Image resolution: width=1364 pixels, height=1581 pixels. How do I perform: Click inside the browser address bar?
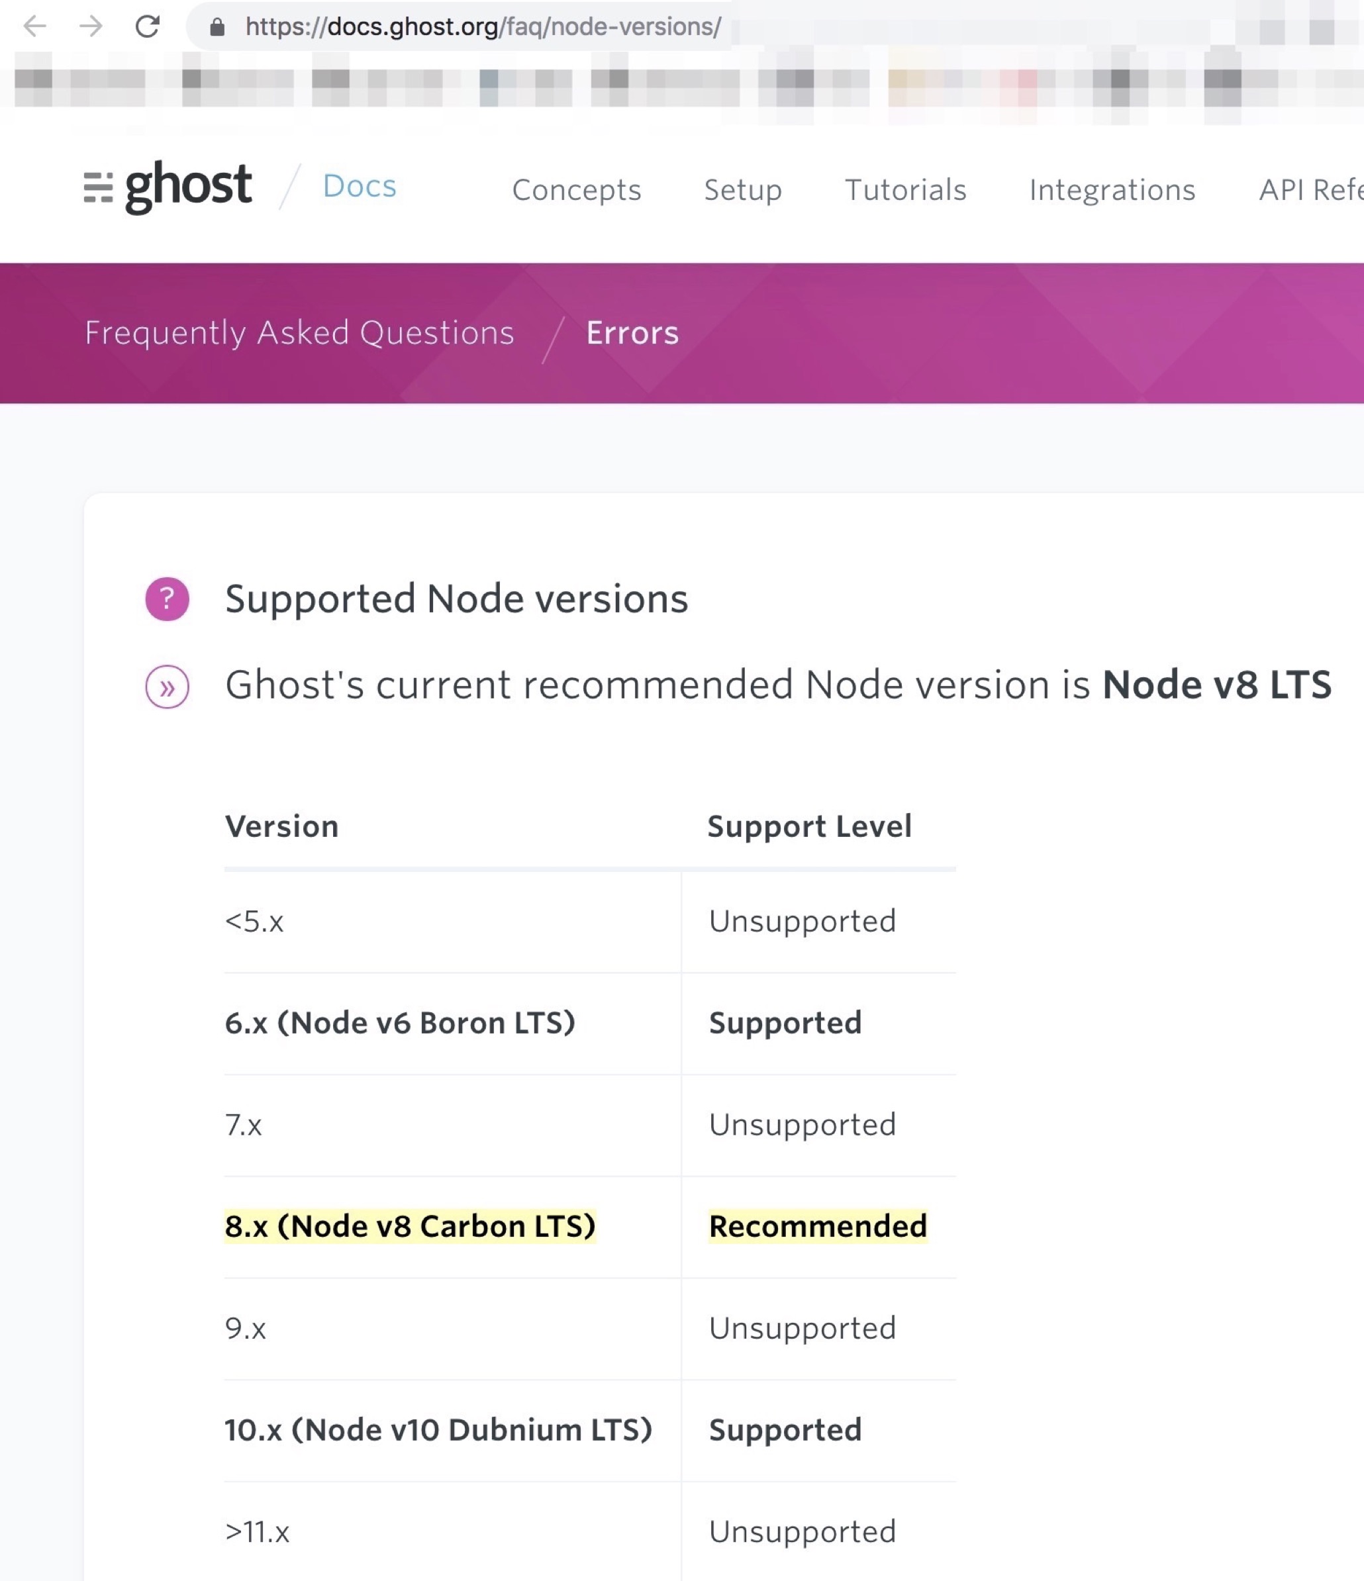[481, 27]
